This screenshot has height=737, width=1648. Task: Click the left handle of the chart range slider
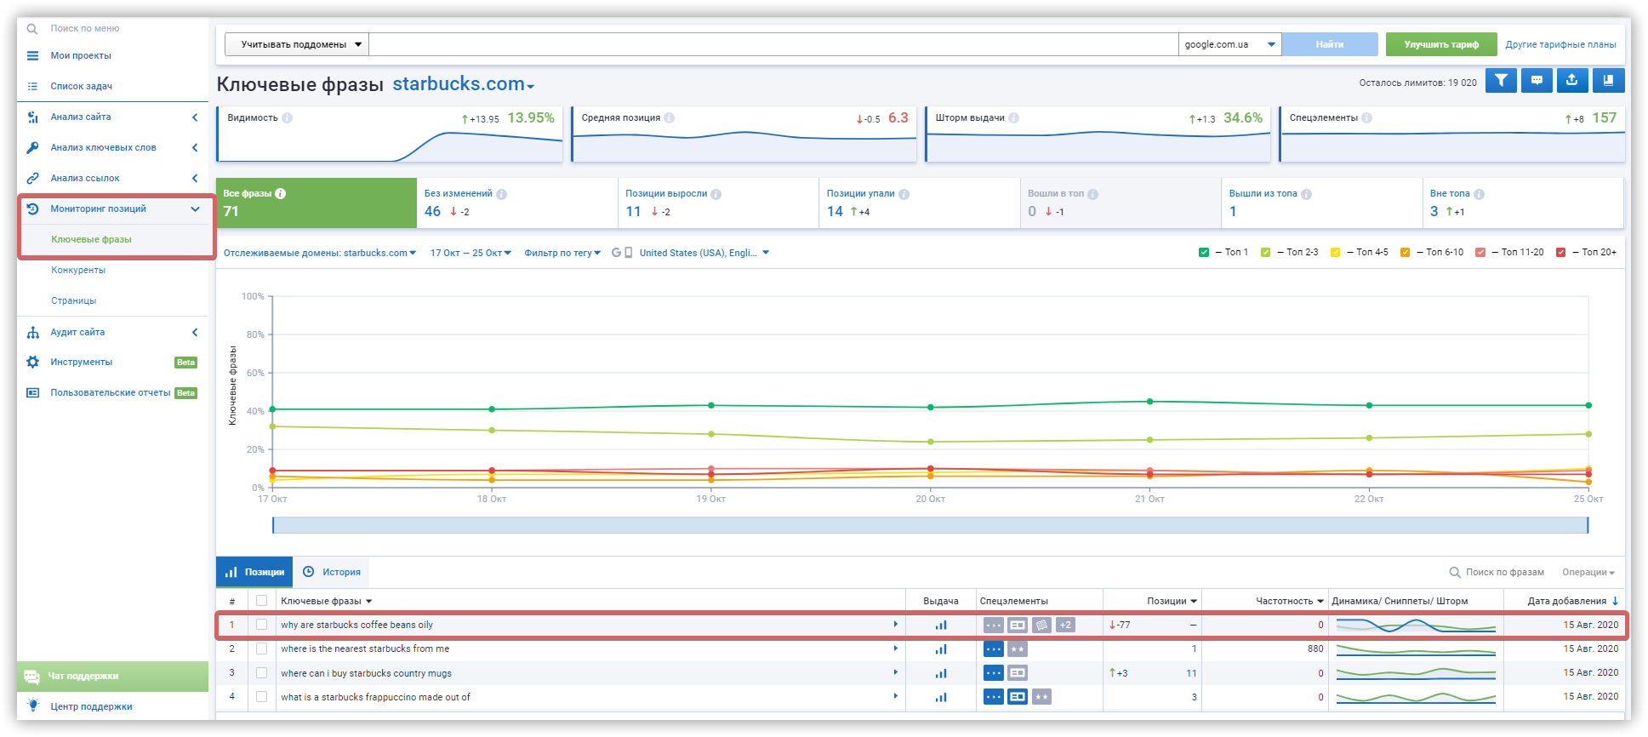[273, 525]
